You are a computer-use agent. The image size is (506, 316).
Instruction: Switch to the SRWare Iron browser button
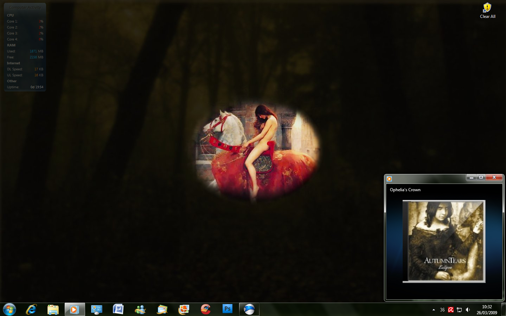point(249,309)
